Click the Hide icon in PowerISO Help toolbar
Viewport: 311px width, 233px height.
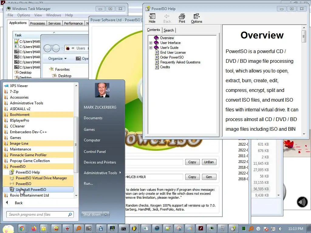[152, 18]
